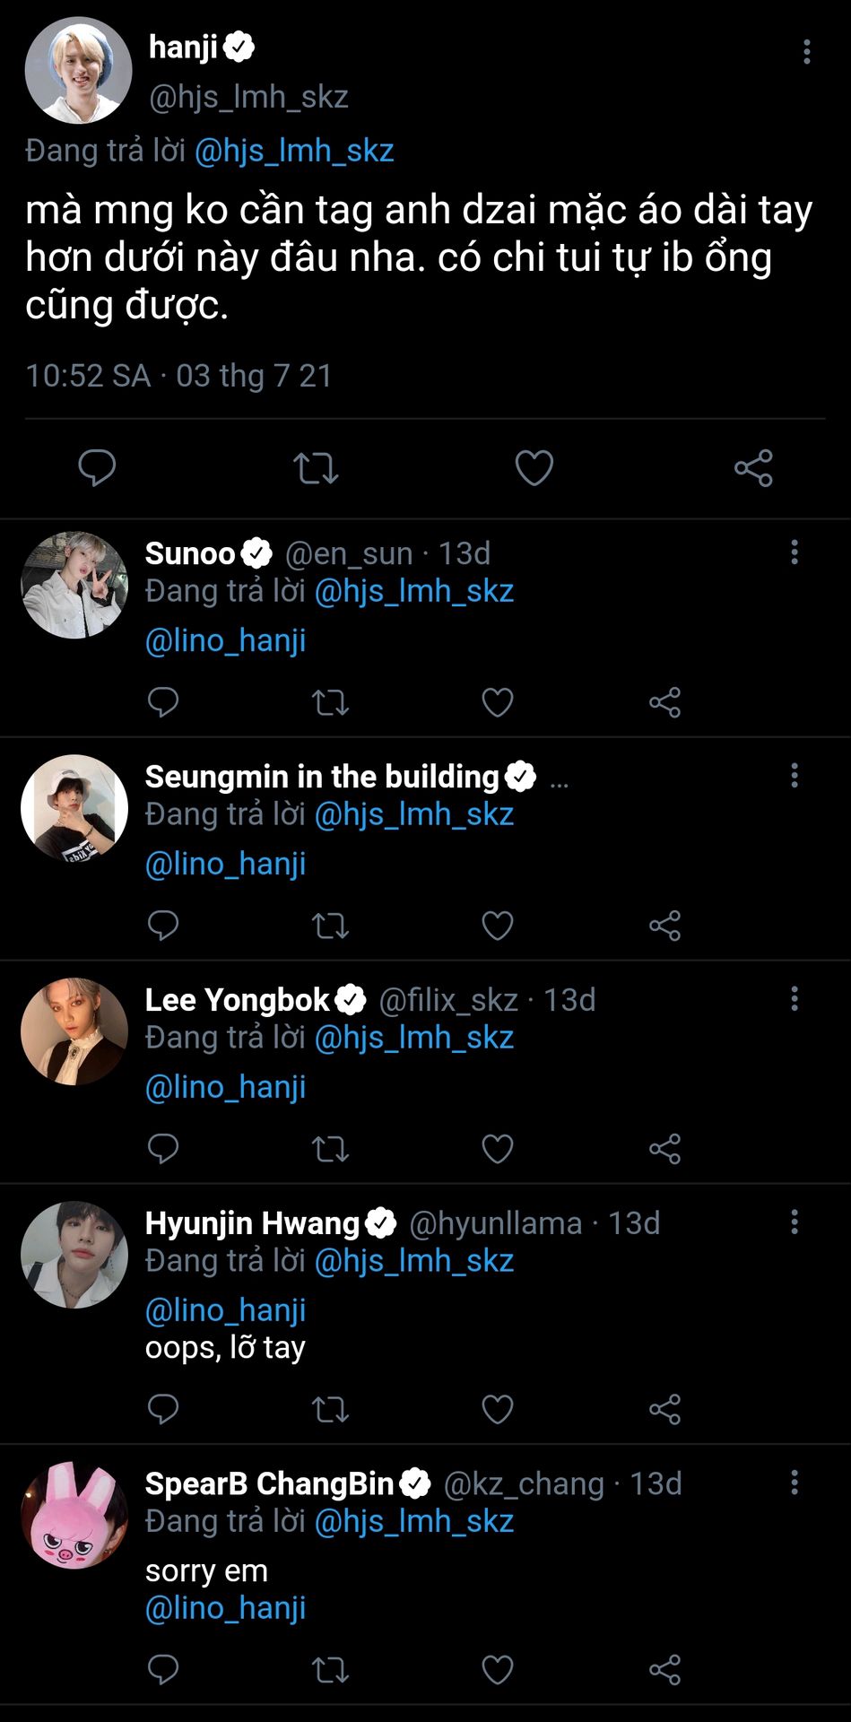Screen dimensions: 851x1722
Task: Open SpearB ChangBin's pink bunny avatar
Action: click(x=74, y=1516)
